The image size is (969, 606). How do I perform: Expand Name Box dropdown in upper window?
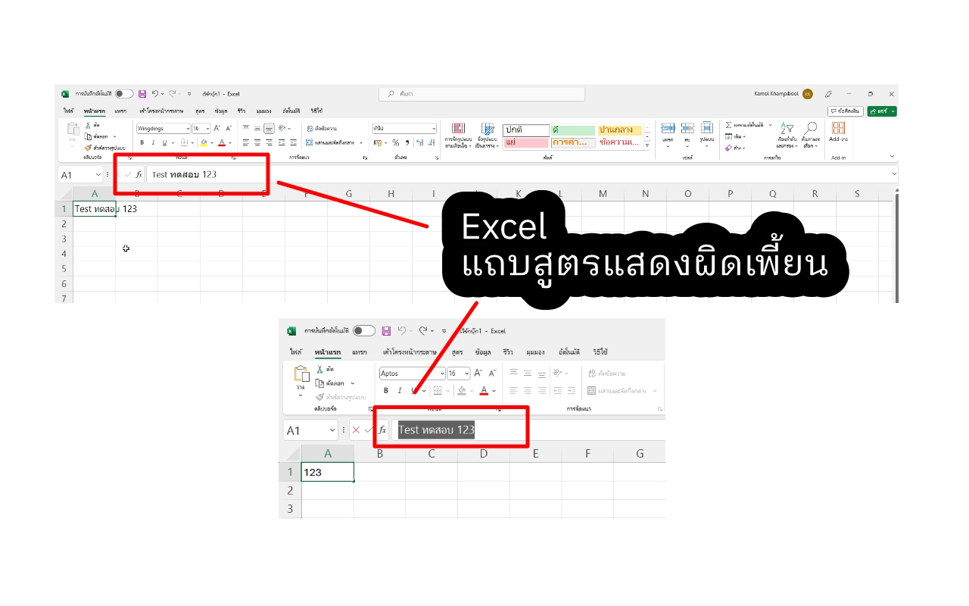click(x=99, y=174)
